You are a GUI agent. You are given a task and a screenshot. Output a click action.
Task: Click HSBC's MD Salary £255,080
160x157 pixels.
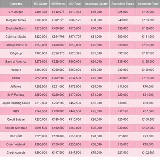[41, 78]
